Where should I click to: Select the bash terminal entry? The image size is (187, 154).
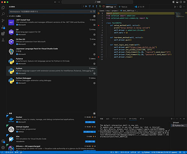click(179, 123)
